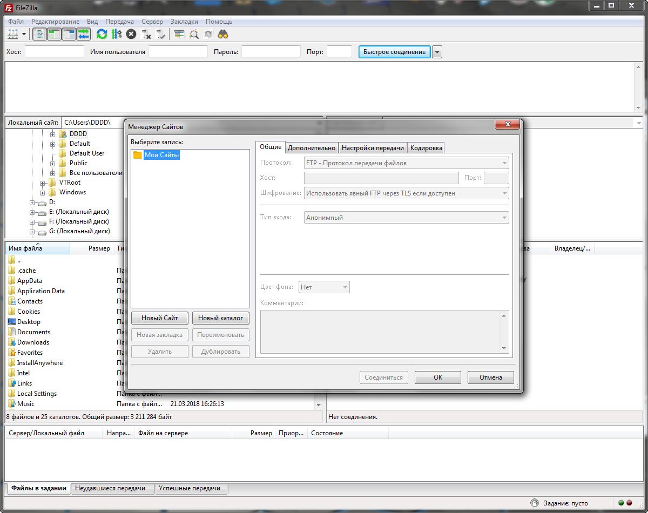The image size is (648, 513).
Task: Refresh the file and folder lists
Action: 102,34
